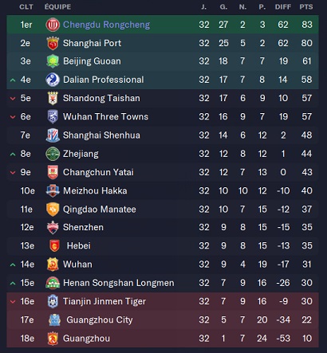Viewport: 327px width, 353px height.
Task: Click the Guangzhou City light-blue badge
Action: [55, 320]
